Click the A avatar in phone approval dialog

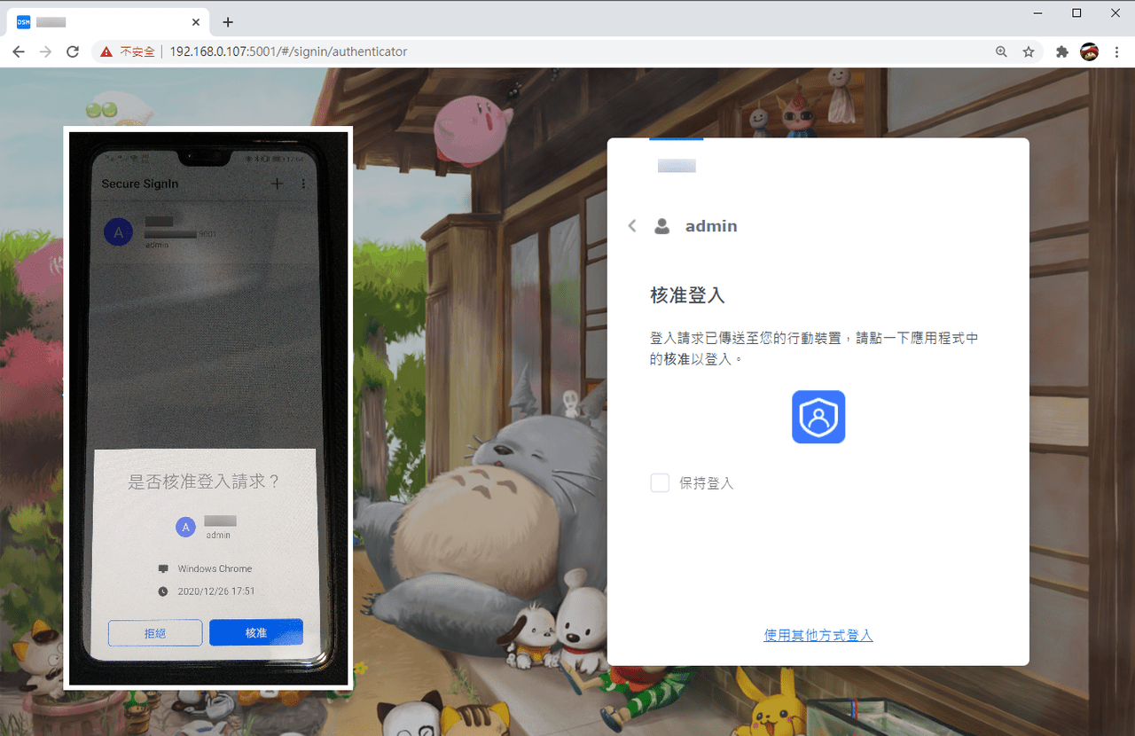(185, 527)
